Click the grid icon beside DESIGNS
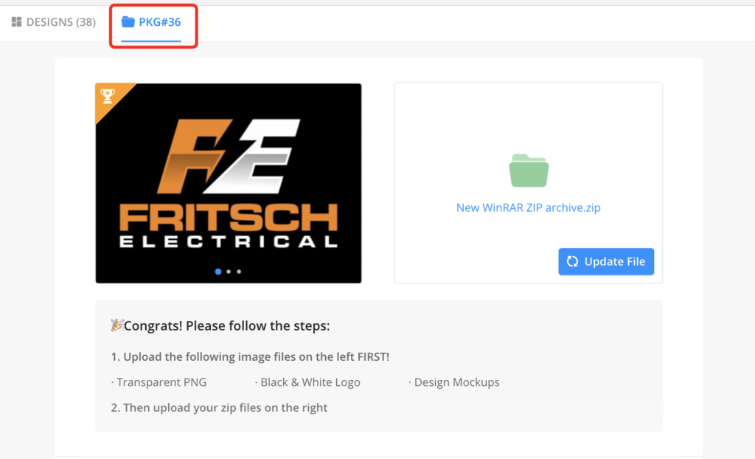This screenshot has height=459, width=755. (x=17, y=22)
